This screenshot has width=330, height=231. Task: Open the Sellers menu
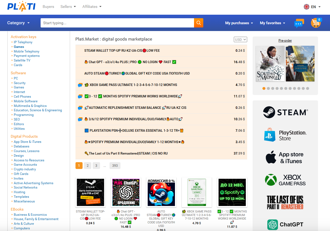click(x=68, y=7)
